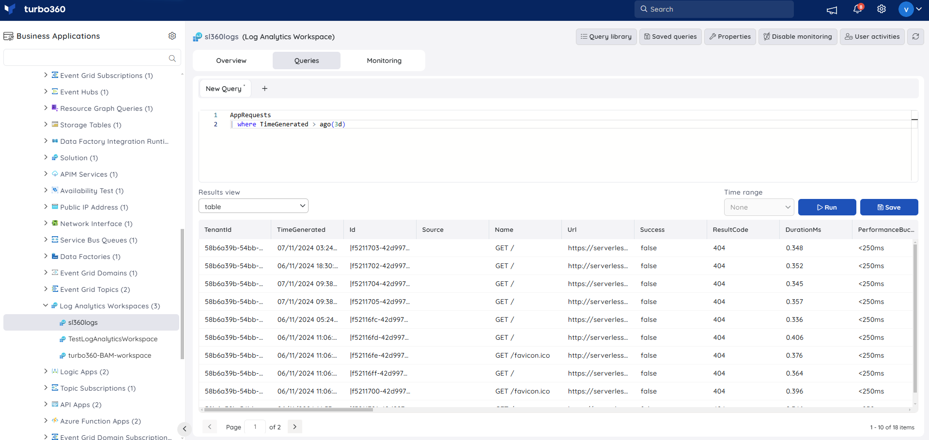
Task: Open the notifications bell icon
Action: pyautogui.click(x=857, y=9)
